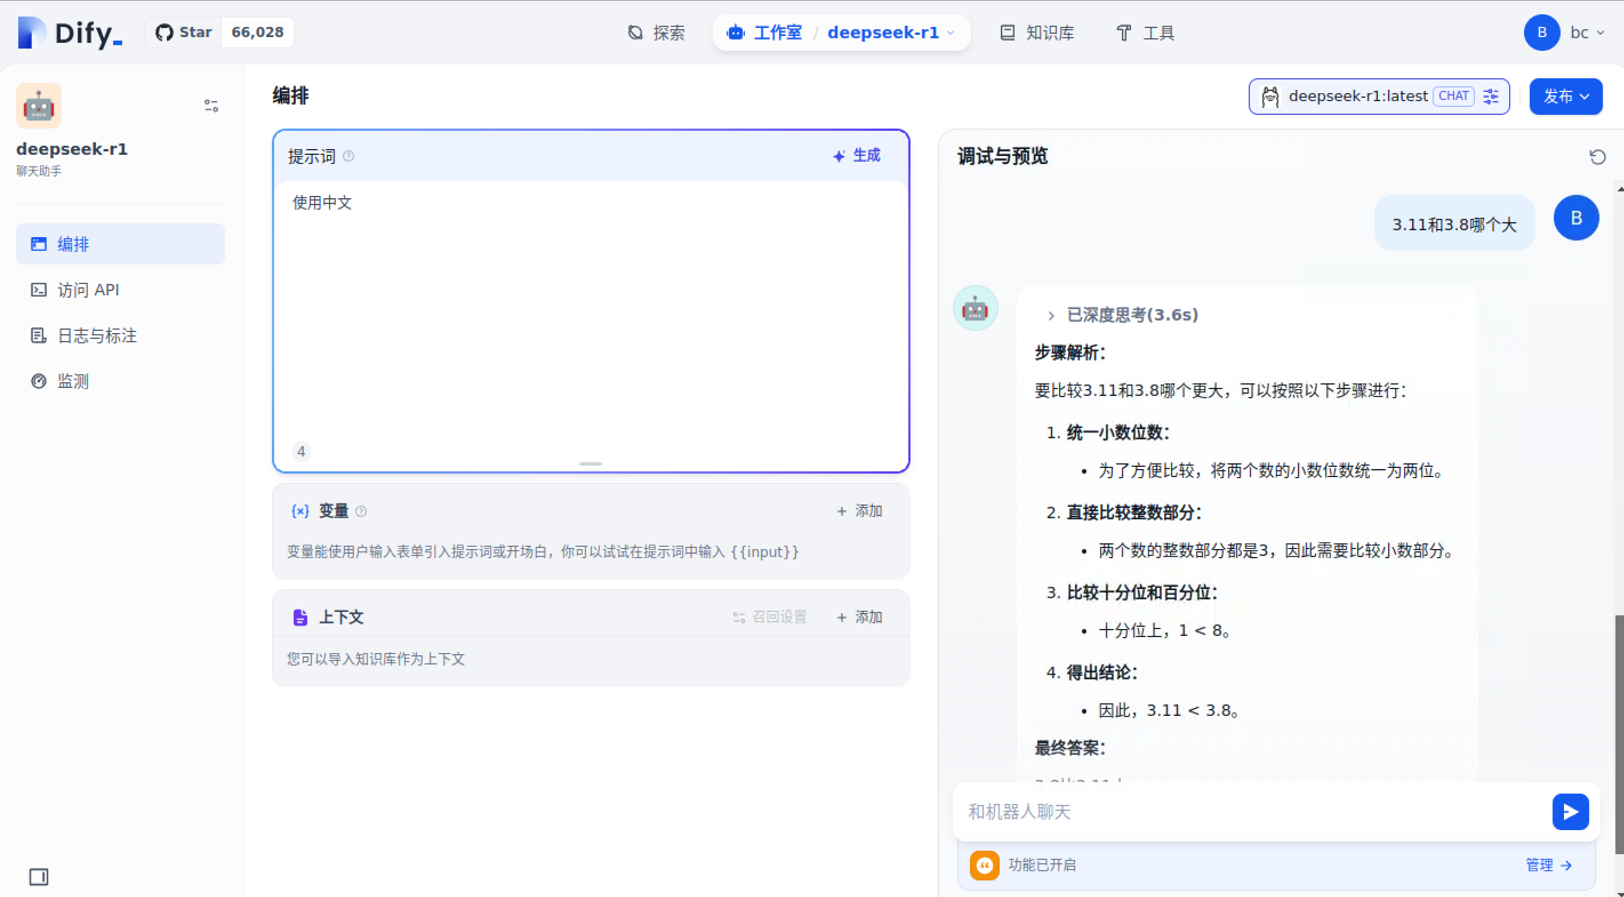Screen dimensions: 1624x897
Task: Click the user B avatar in chat
Action: click(x=1576, y=218)
